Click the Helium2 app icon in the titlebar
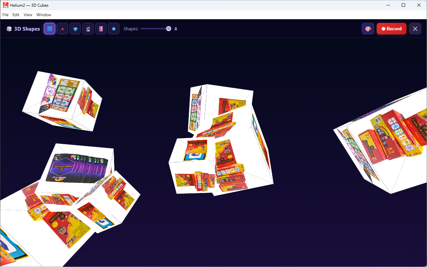 pos(5,5)
